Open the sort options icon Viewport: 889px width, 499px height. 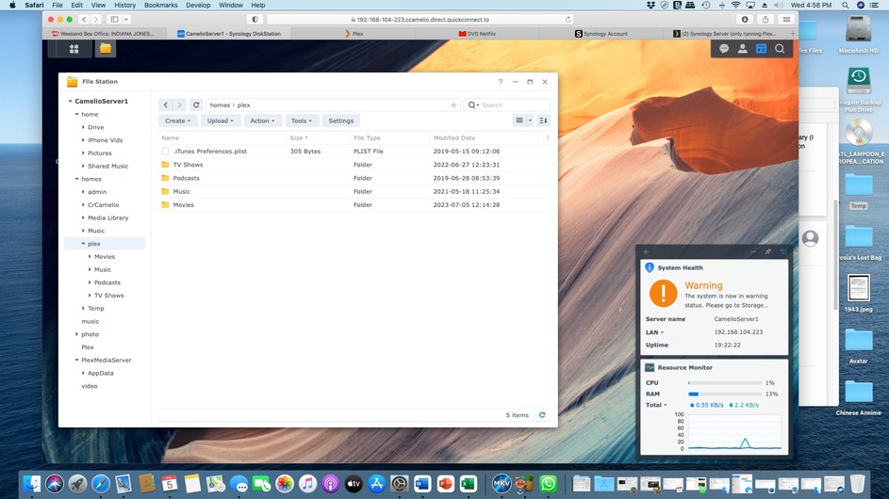[x=543, y=121]
